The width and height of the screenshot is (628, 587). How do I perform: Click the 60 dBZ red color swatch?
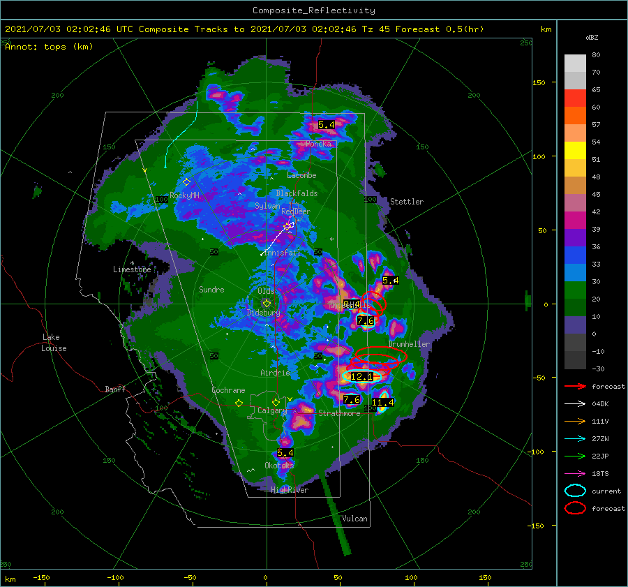575,98
